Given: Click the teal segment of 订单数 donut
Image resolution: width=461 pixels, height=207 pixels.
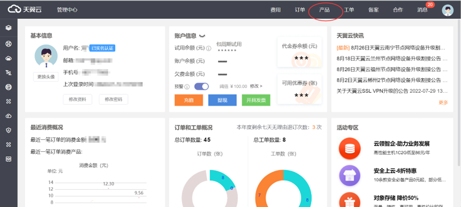Looking at the screenshot, I should [223, 178].
